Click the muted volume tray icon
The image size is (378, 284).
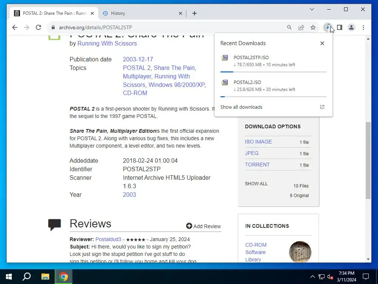(330, 277)
